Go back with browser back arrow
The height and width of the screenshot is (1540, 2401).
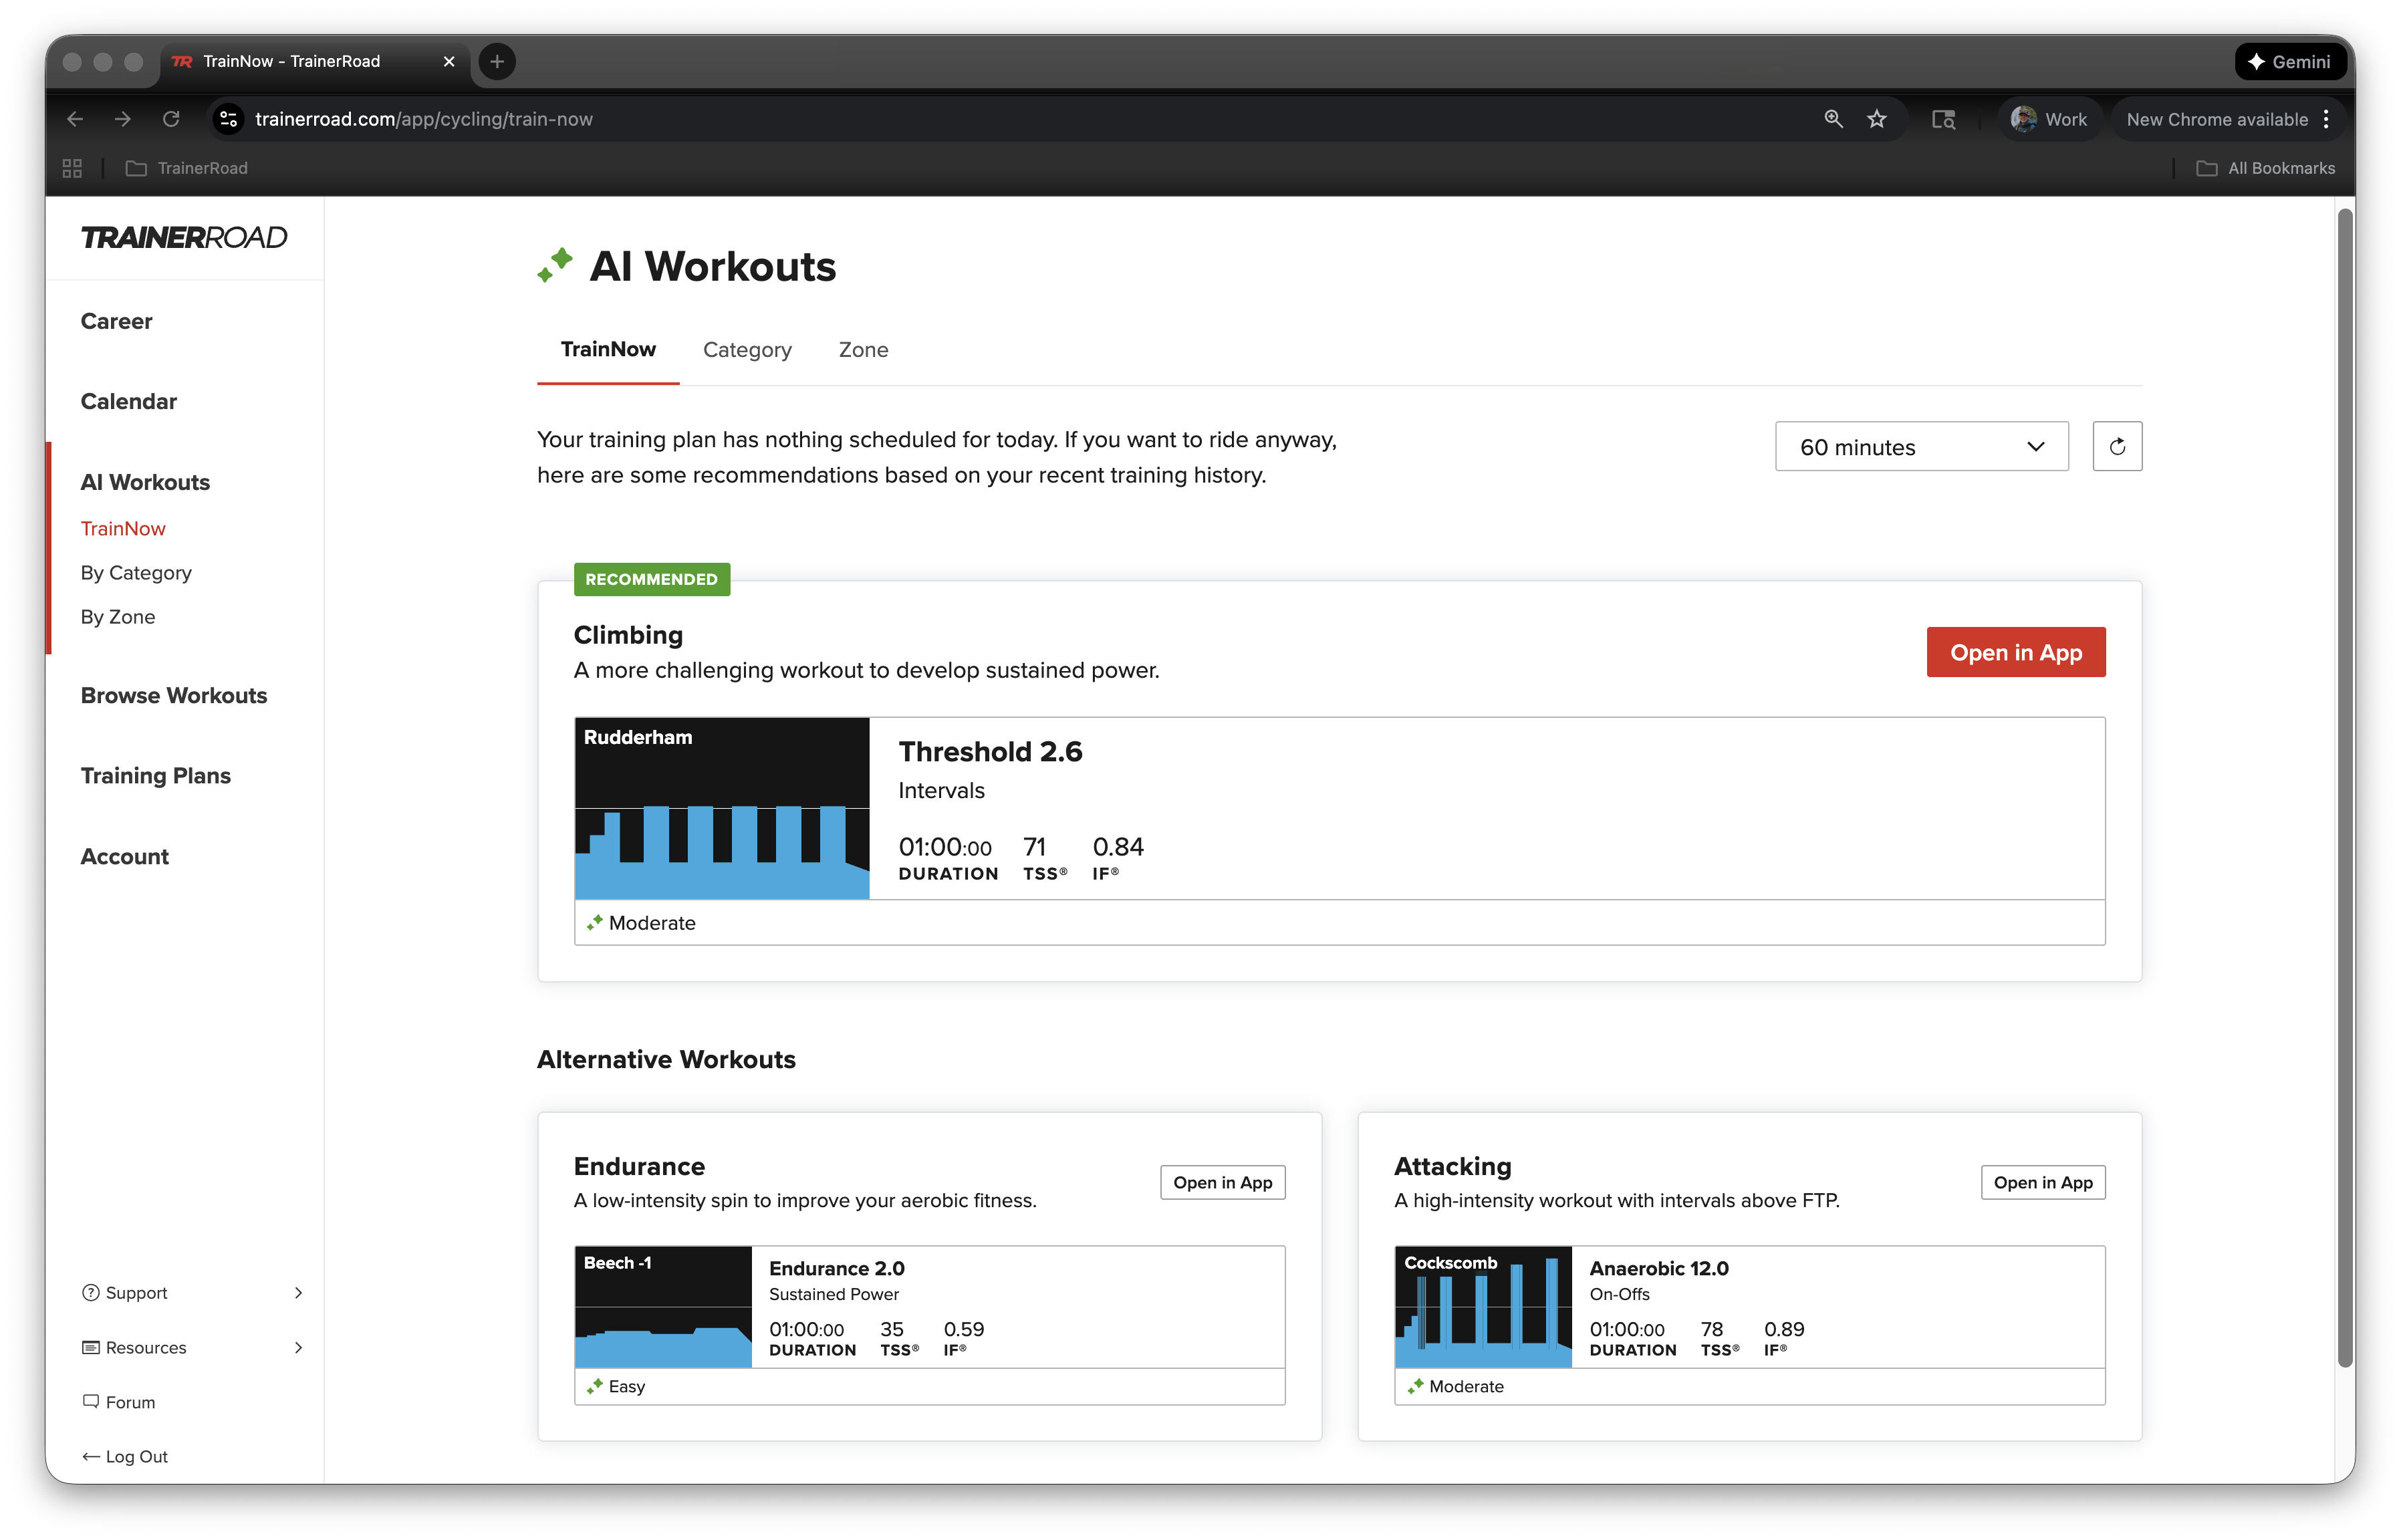click(x=75, y=119)
